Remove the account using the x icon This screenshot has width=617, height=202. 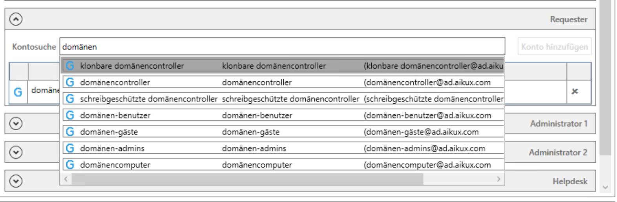point(575,91)
